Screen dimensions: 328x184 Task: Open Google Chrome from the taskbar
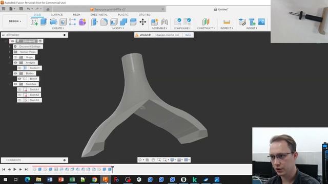click(94, 179)
